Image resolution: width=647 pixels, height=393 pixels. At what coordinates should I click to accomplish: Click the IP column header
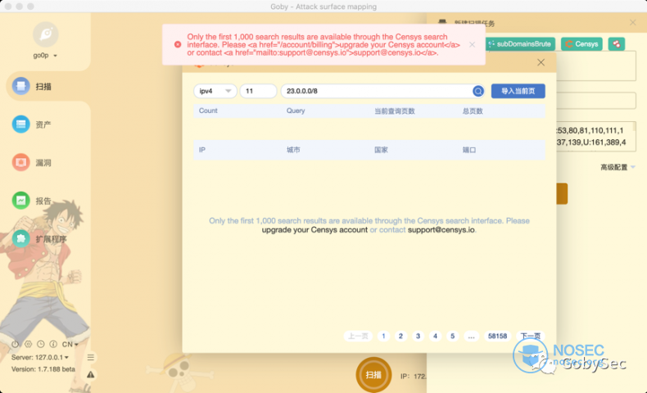202,150
